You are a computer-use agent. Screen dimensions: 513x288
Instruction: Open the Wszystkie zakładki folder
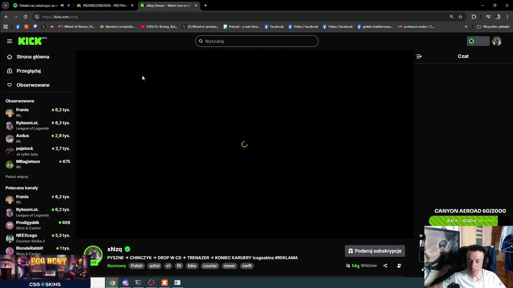point(493,27)
